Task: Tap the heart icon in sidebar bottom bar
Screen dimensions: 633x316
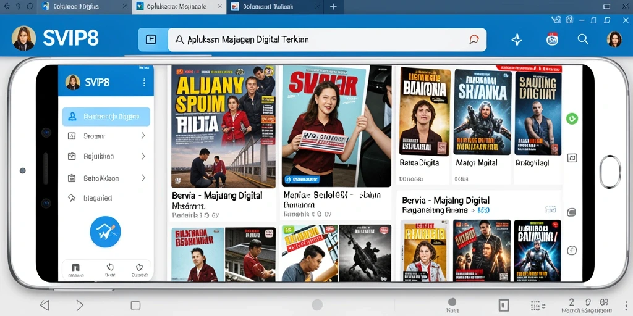Action: pyautogui.click(x=139, y=267)
